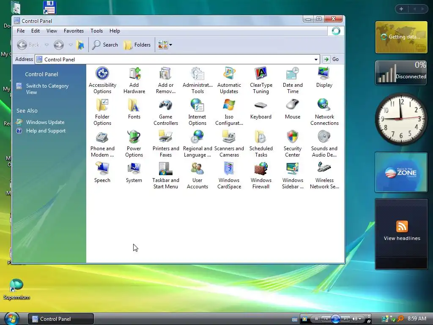Open the Help menu

115,31
